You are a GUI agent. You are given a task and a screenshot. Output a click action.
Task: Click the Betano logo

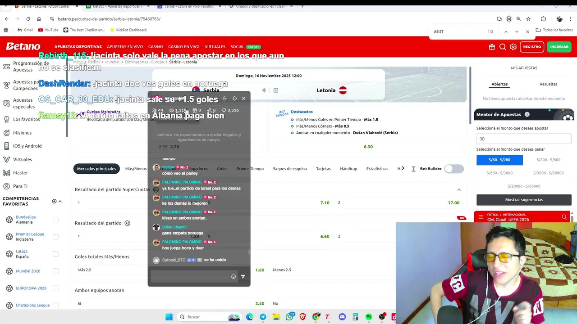click(23, 46)
